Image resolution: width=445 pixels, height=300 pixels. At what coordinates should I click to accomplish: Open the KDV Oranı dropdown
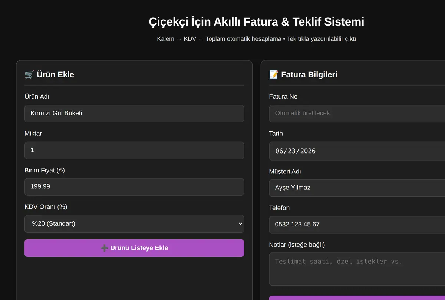(134, 224)
